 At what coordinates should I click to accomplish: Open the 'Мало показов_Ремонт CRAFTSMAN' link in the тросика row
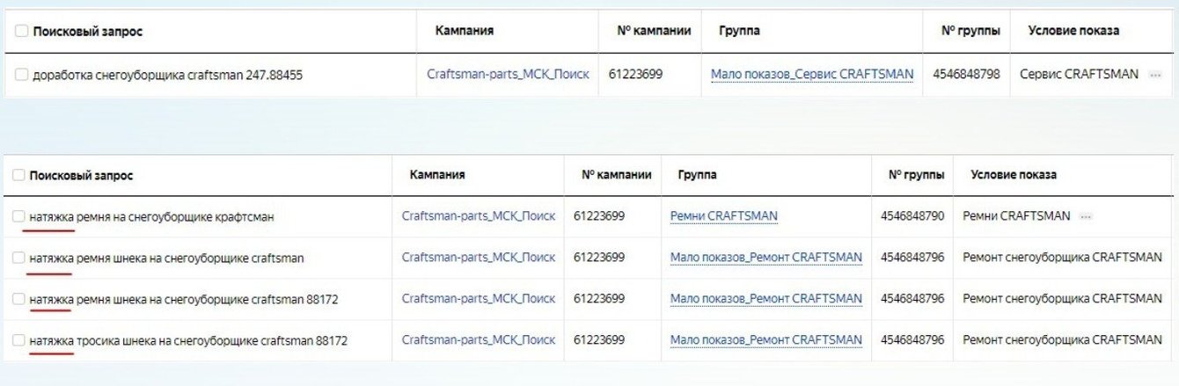point(765,340)
